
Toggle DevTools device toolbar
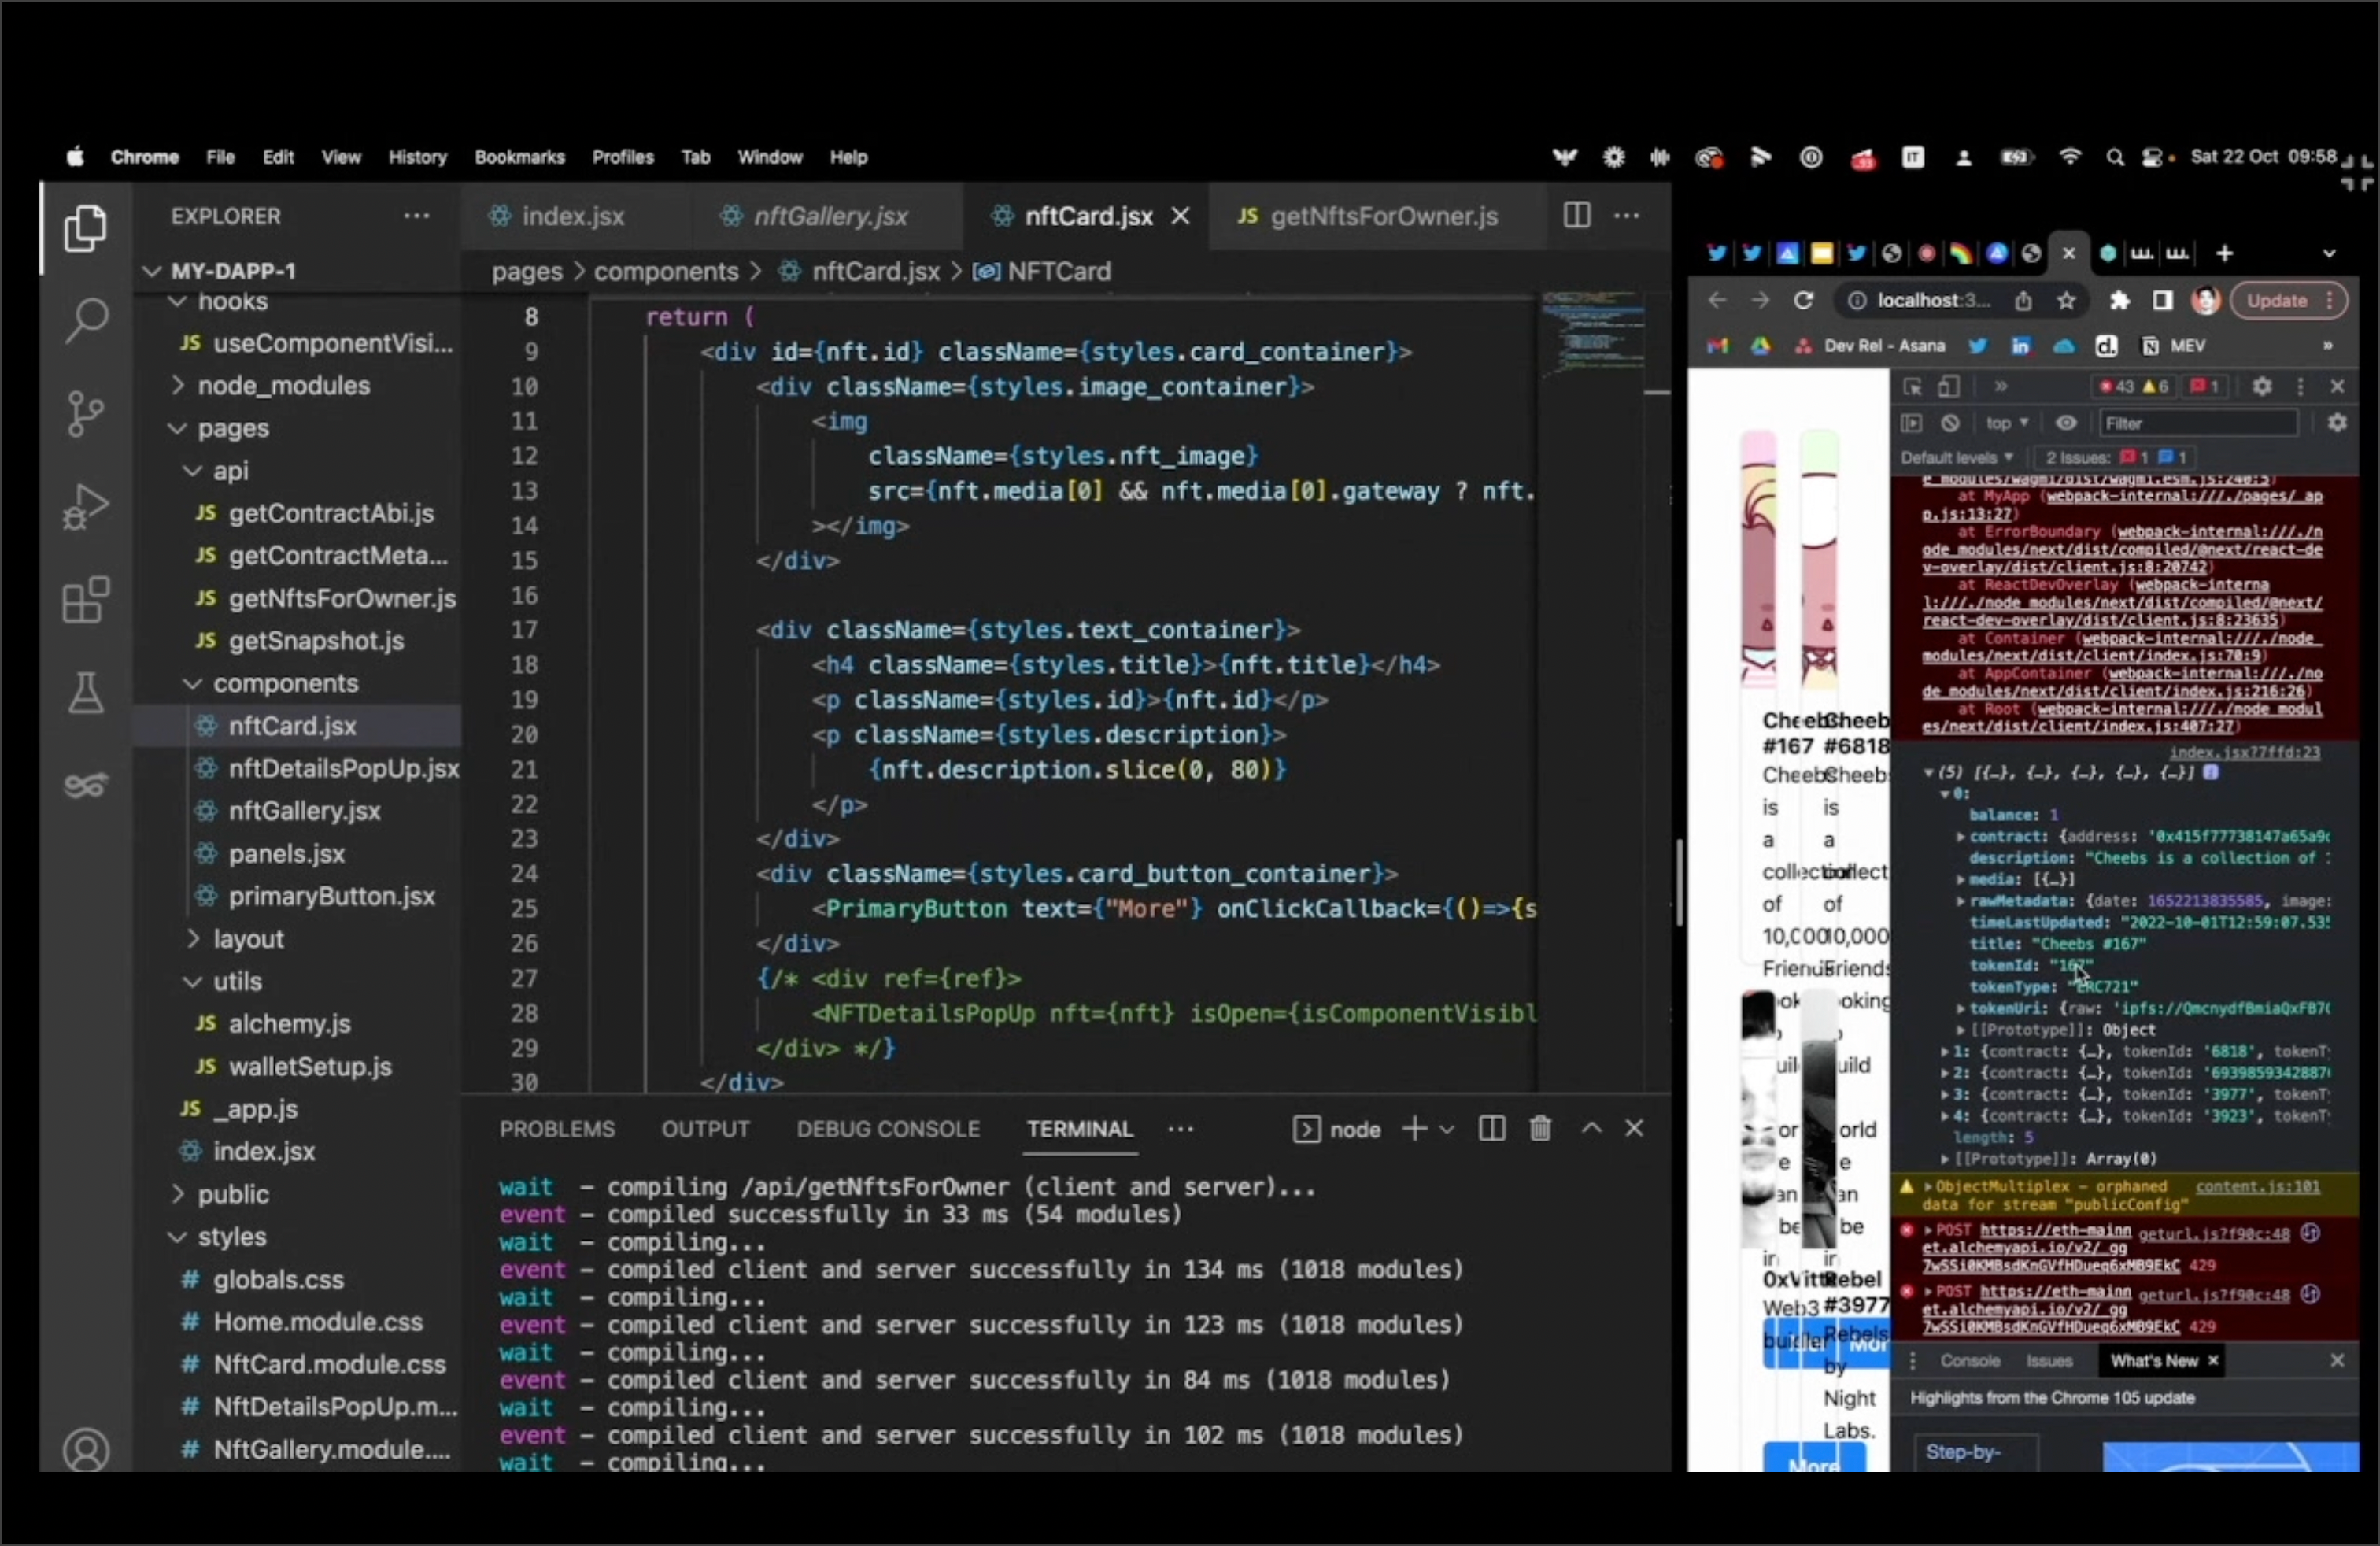[x=1948, y=386]
